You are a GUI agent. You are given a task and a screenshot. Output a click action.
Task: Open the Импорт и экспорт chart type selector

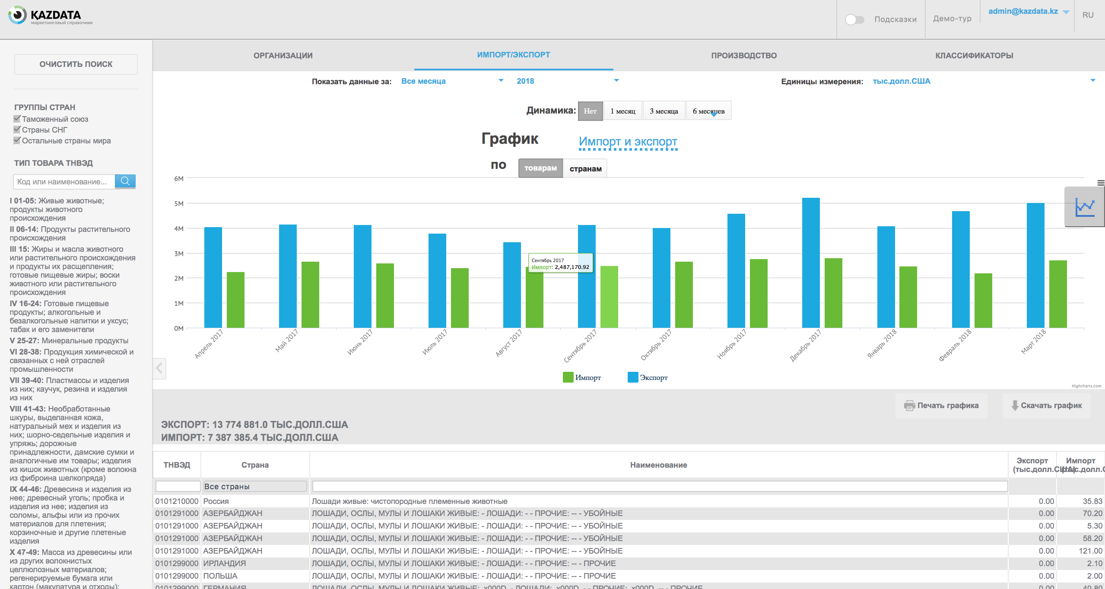[628, 142]
